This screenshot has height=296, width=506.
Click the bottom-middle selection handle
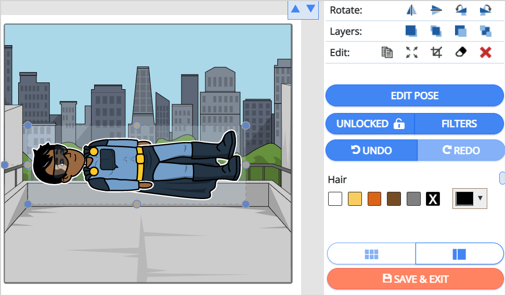pyautogui.click(x=137, y=204)
